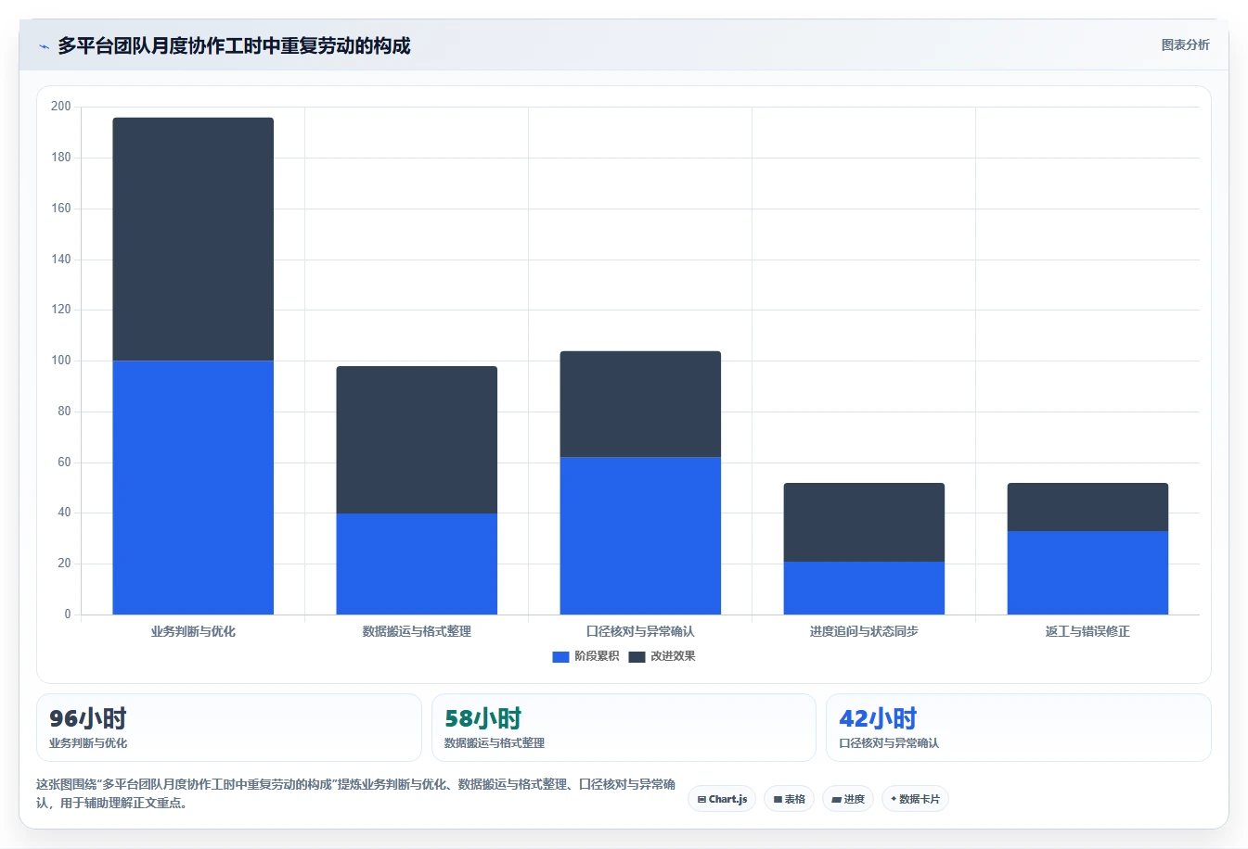Image resolution: width=1248 pixels, height=849 pixels.
Task: Click the 进度 tag chip
Action: point(848,799)
